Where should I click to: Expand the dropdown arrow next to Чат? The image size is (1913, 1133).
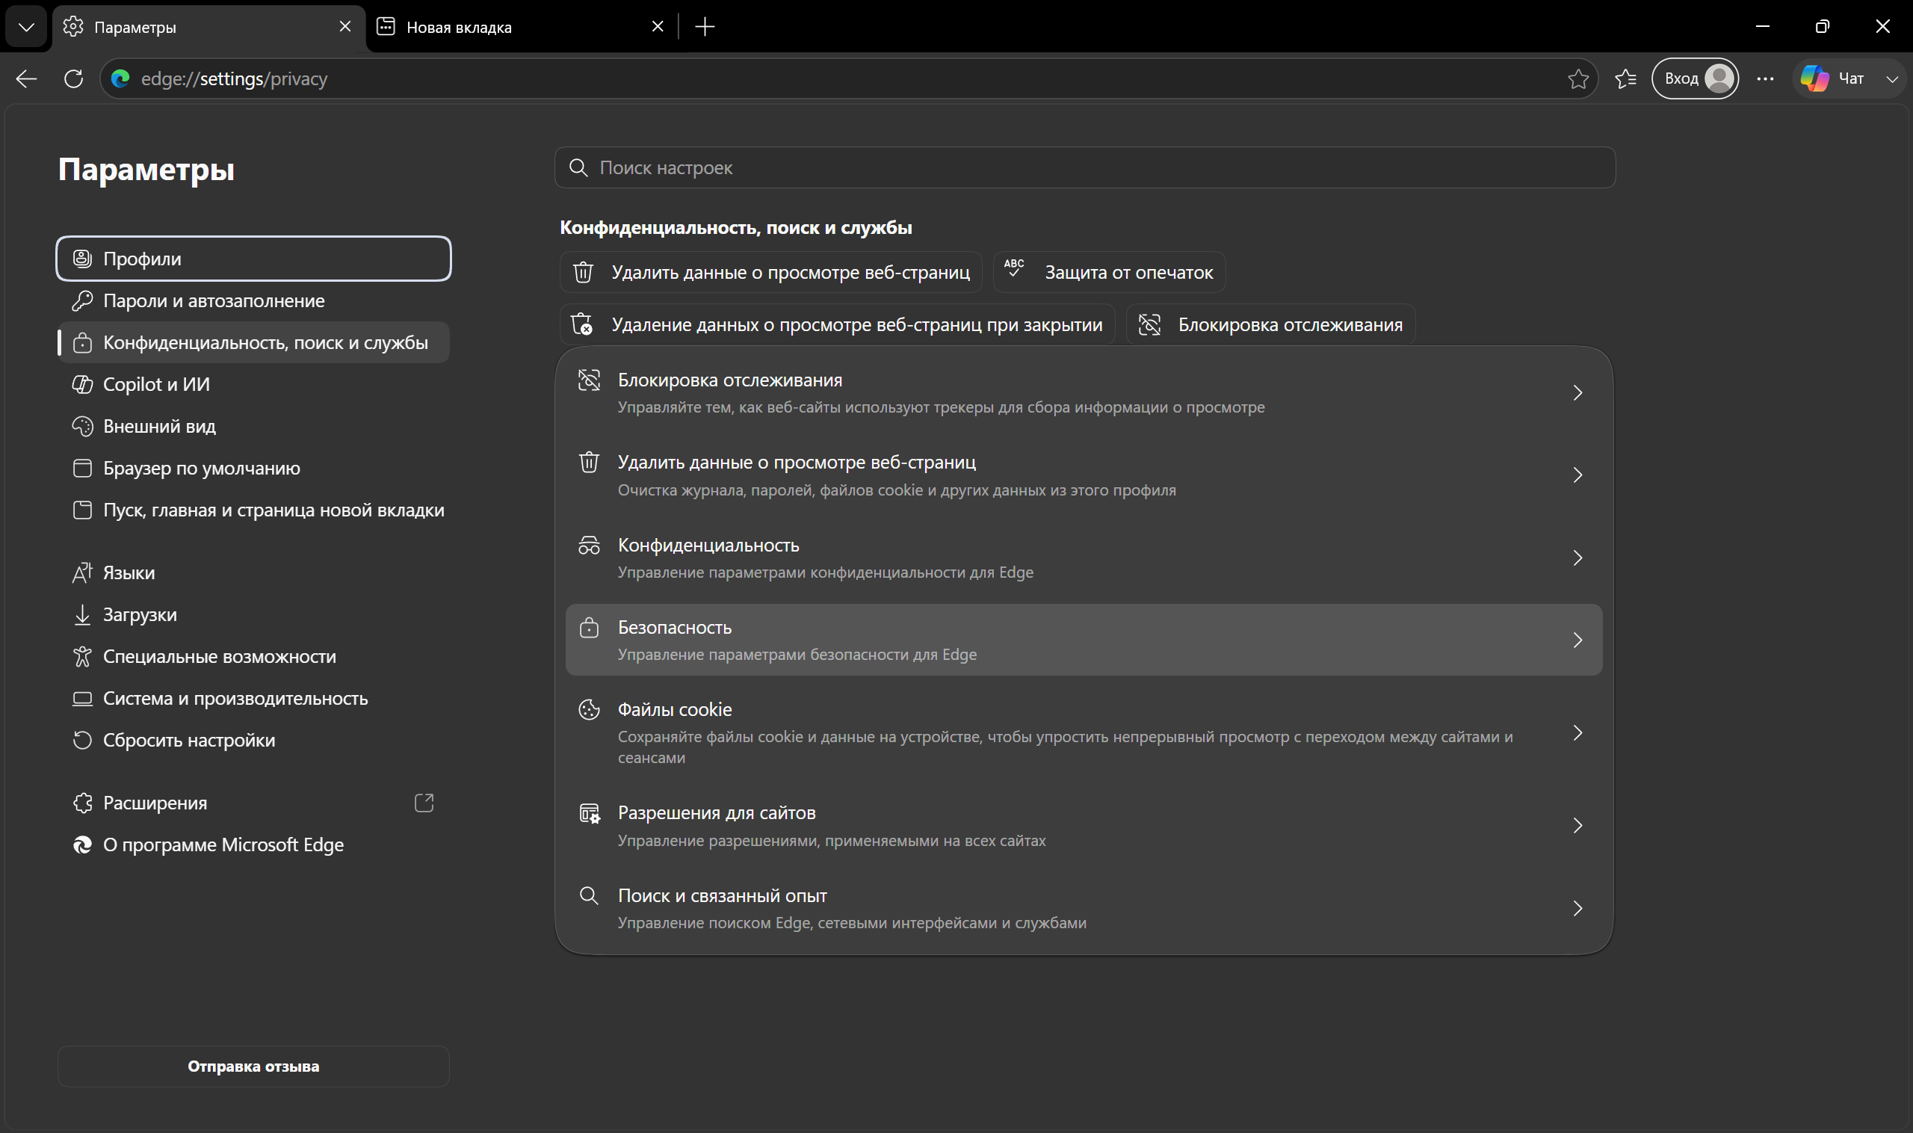point(1891,78)
